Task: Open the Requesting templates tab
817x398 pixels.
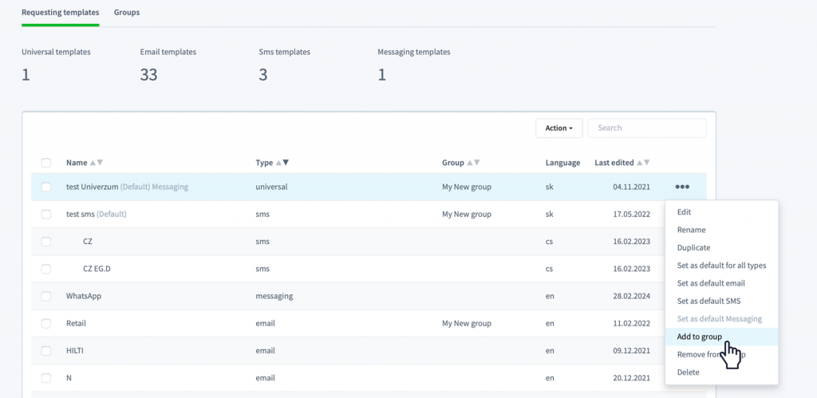Action: [61, 12]
